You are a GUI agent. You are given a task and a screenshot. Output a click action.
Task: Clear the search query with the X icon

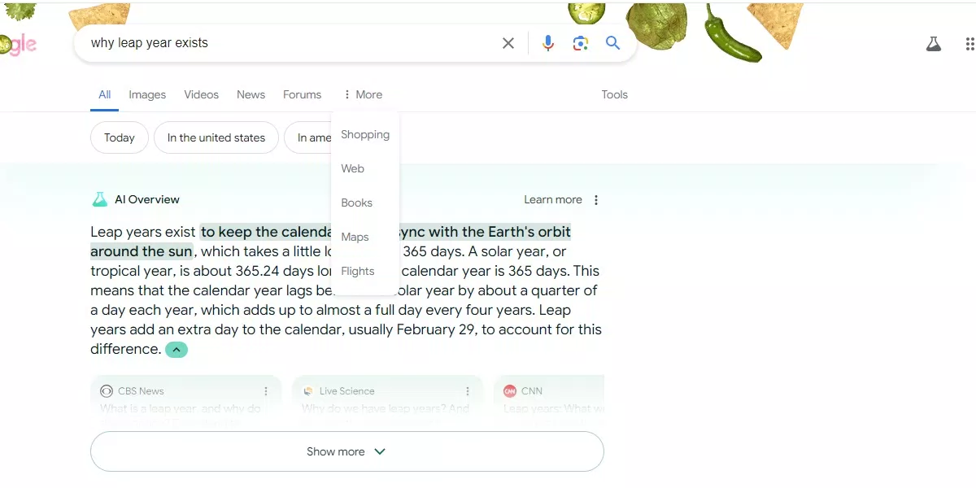508,43
